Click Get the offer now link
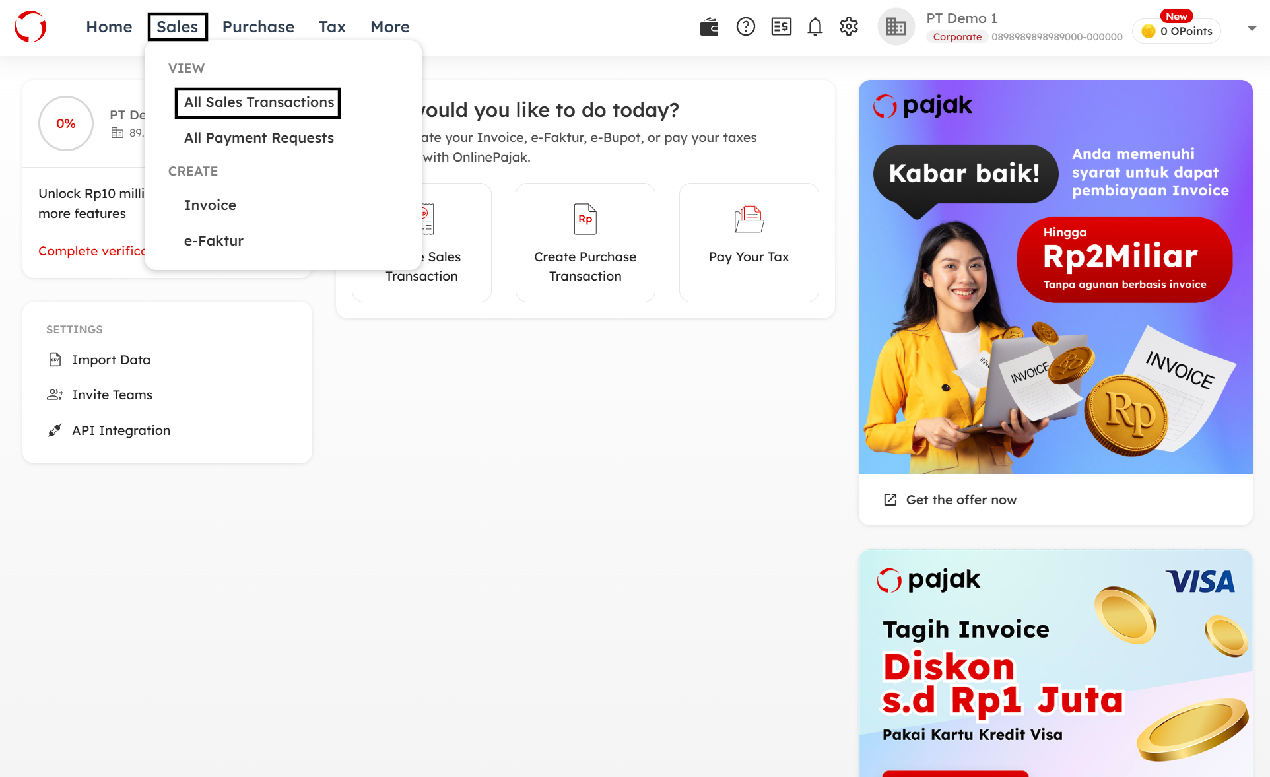Screen dimensions: 1270x777 [x=960, y=500]
